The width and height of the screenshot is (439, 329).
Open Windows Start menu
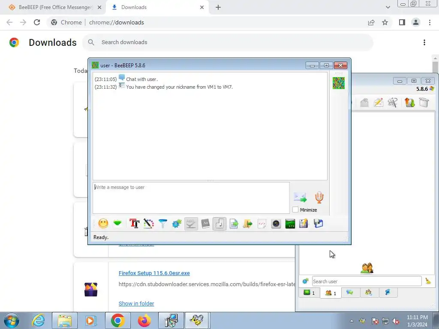point(11,320)
